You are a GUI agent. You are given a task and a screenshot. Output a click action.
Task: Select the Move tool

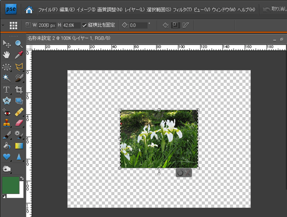pos(7,44)
